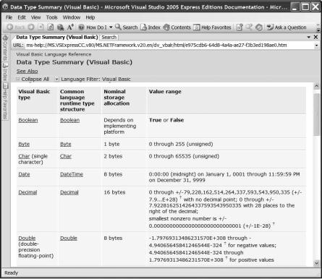Open the Tools menu

(51, 17)
